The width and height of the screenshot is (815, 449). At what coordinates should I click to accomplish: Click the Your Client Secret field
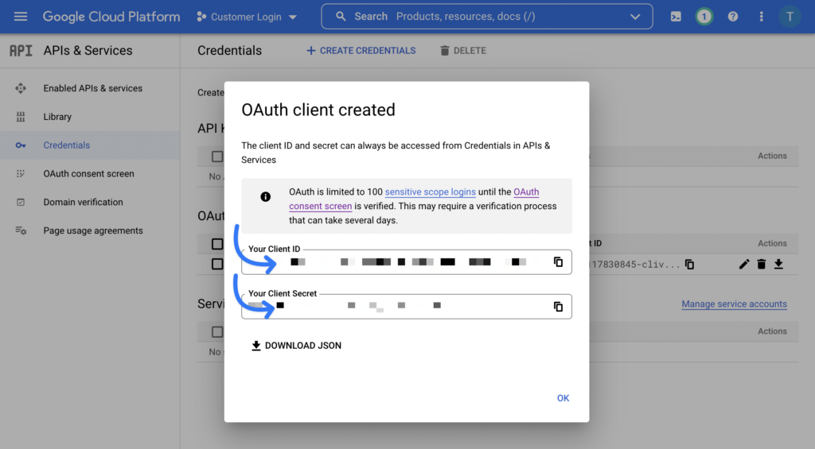point(407,306)
